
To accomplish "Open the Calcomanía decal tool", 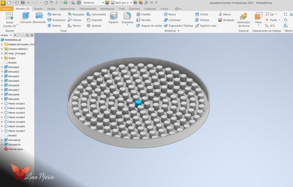I will pyautogui.click(x=96, y=14).
